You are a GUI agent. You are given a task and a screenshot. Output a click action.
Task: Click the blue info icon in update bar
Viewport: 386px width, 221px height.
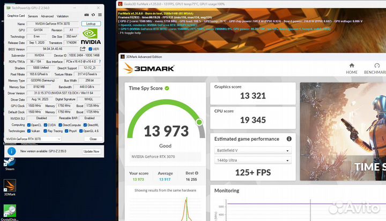click(x=12, y=151)
